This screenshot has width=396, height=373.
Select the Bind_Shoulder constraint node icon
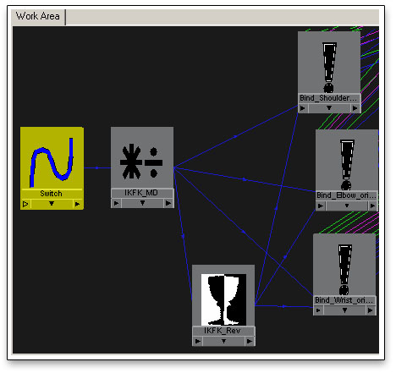329,68
